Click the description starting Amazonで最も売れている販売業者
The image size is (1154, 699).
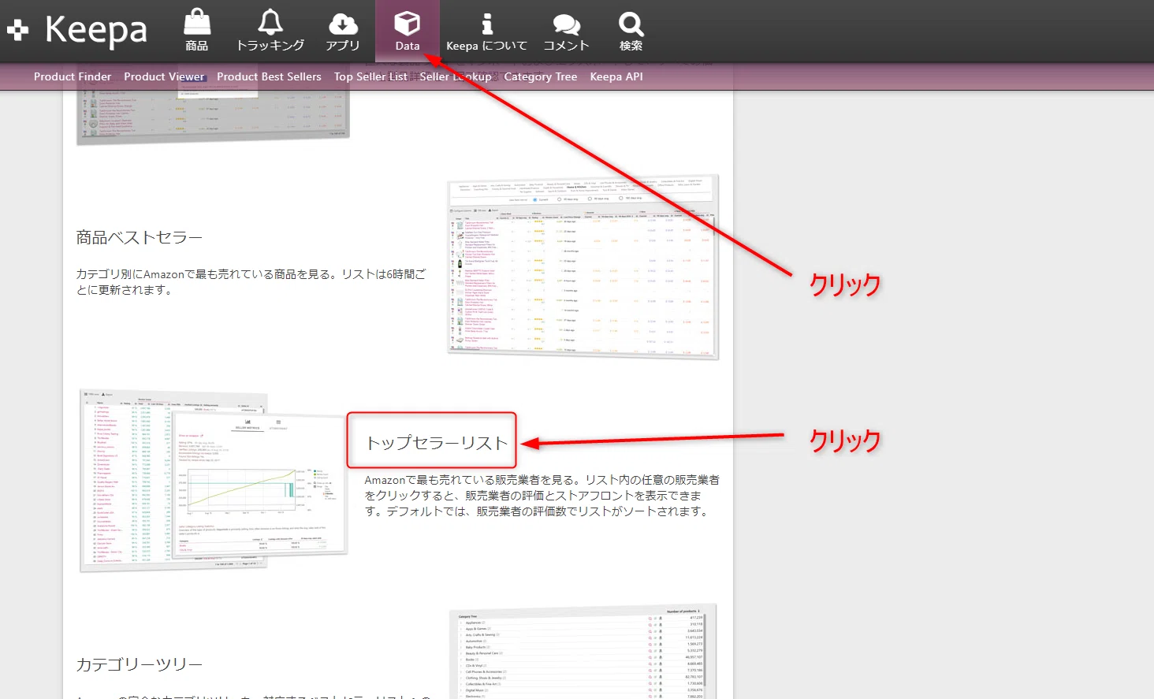point(542,495)
